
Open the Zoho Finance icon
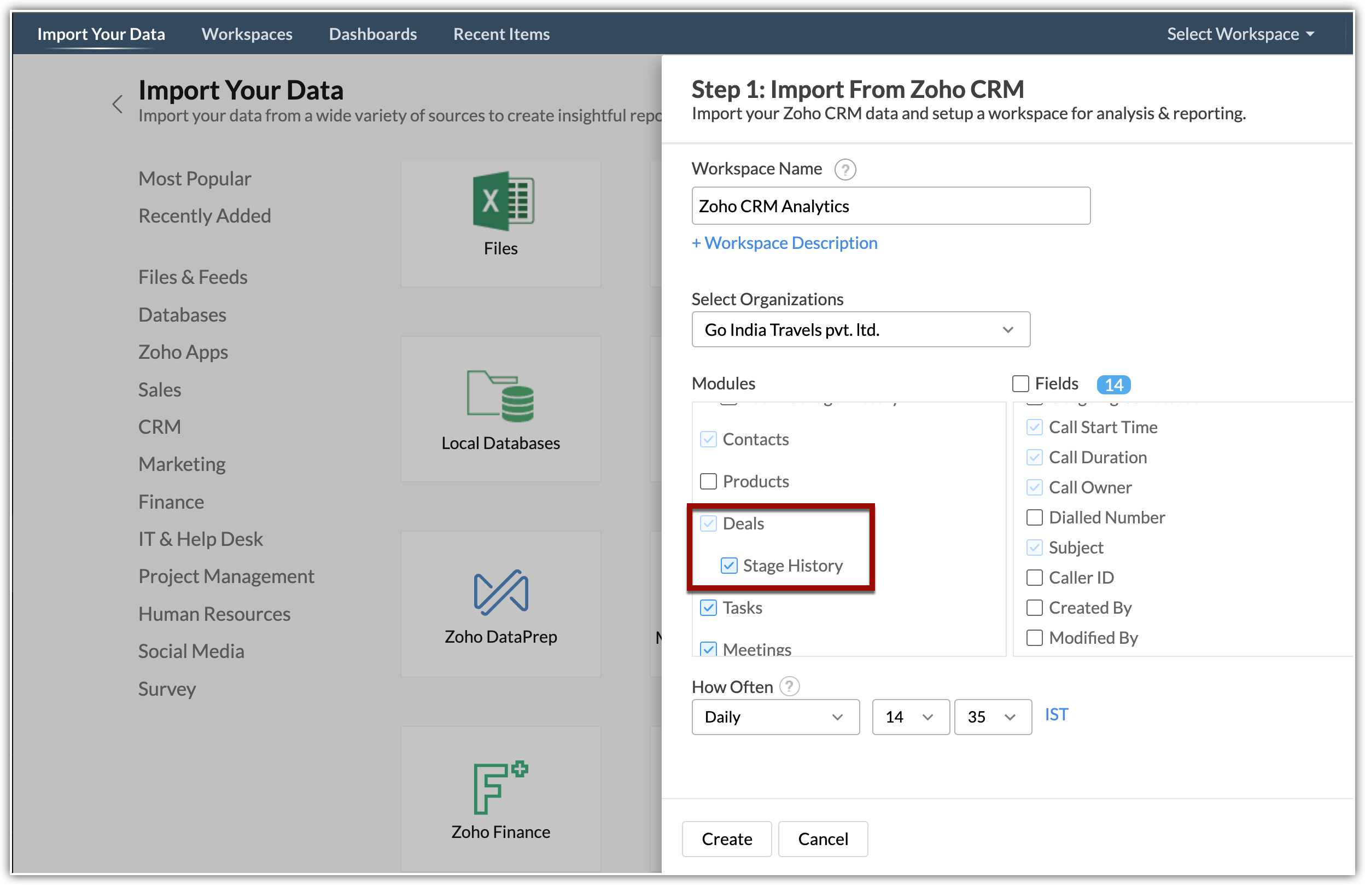point(500,788)
